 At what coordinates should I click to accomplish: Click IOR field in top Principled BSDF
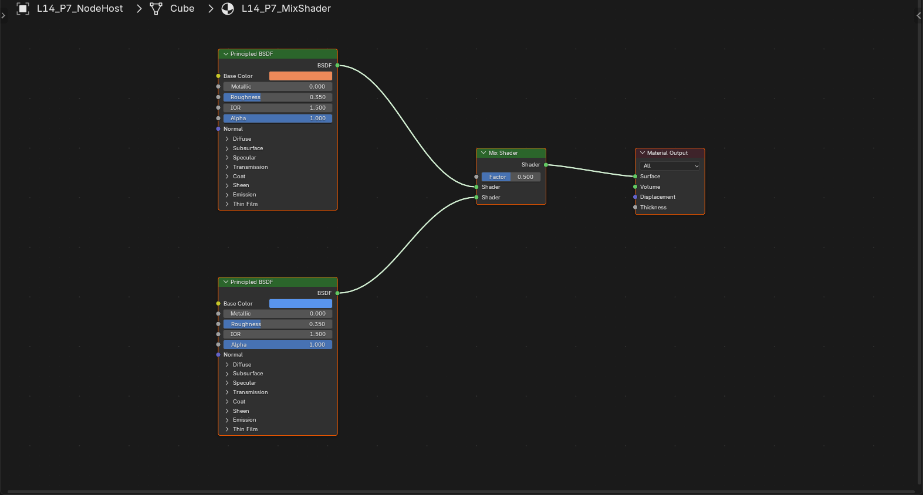[x=278, y=108]
